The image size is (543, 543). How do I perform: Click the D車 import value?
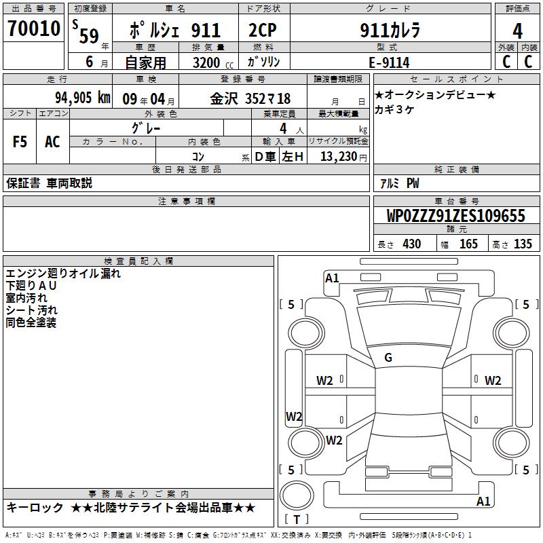click(265, 157)
